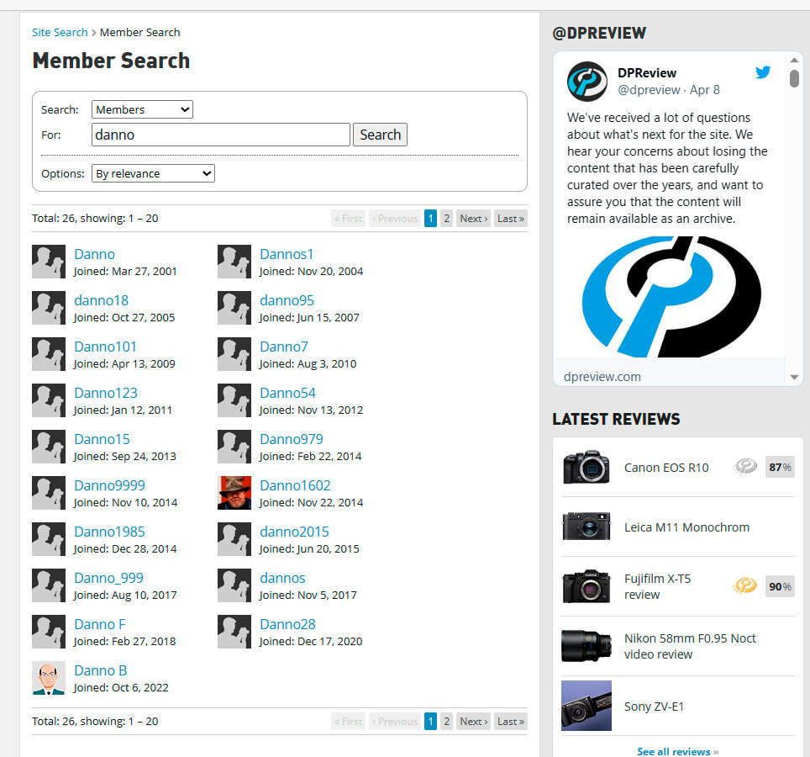
Task: Go to page 2 in top pagination
Action: click(446, 219)
